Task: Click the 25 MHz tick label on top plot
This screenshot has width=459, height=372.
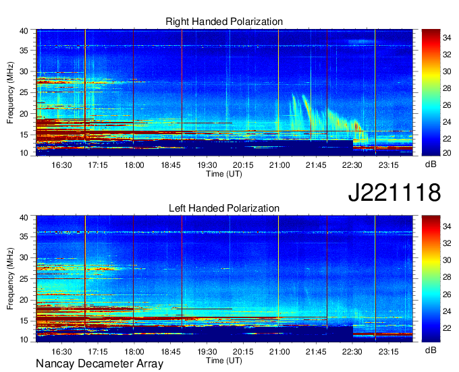Action: click(24, 93)
